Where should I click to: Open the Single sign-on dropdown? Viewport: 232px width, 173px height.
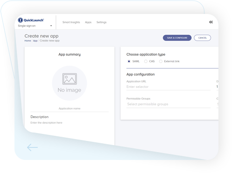tap(35, 26)
